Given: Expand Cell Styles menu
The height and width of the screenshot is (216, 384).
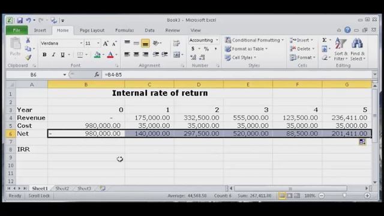Looking at the screenshot, I should 241,58.
